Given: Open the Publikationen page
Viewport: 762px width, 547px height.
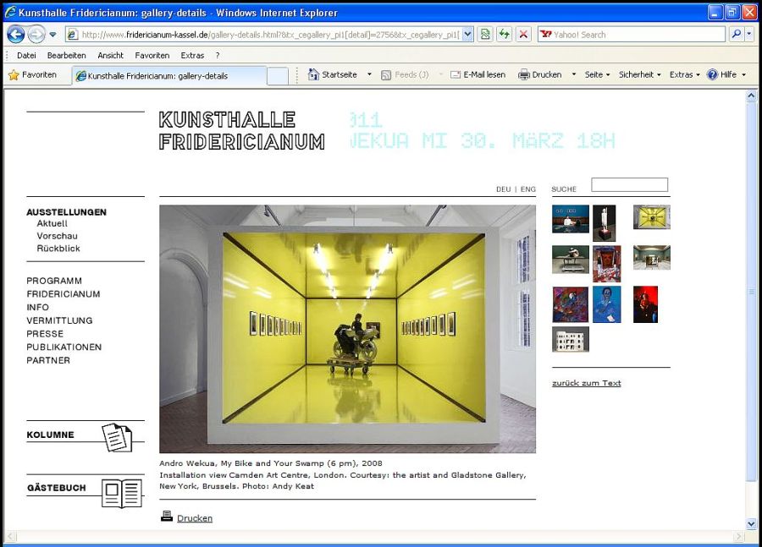Looking at the screenshot, I should 64,347.
